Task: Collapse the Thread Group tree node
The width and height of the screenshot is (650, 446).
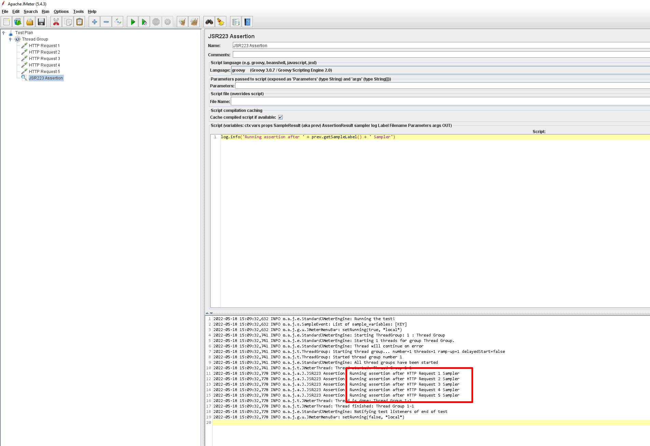Action: [11, 39]
